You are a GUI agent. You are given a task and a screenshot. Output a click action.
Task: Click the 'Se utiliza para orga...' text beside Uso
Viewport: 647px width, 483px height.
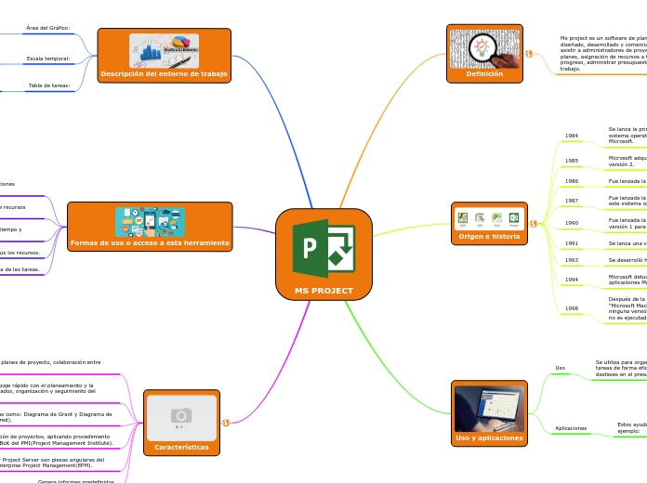[621, 369]
